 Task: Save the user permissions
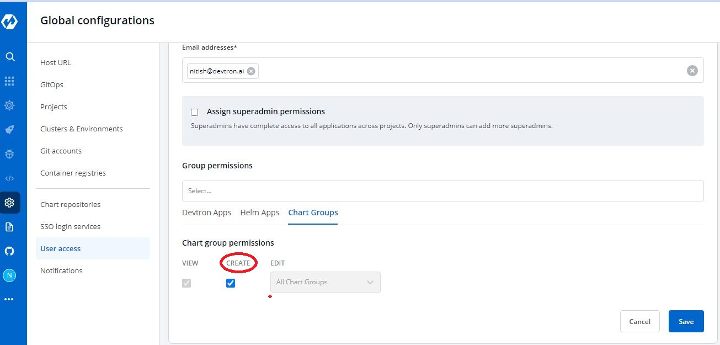pyautogui.click(x=686, y=321)
